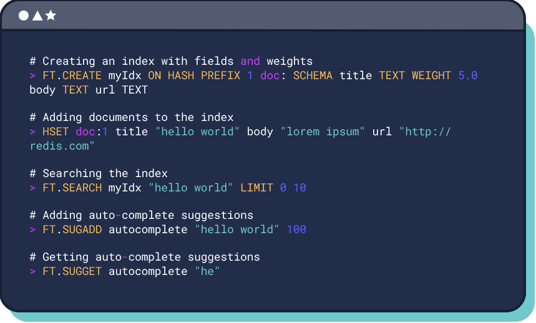Viewport: 536px width, 323px height.
Task: Click the score value 100
Action: point(296,229)
